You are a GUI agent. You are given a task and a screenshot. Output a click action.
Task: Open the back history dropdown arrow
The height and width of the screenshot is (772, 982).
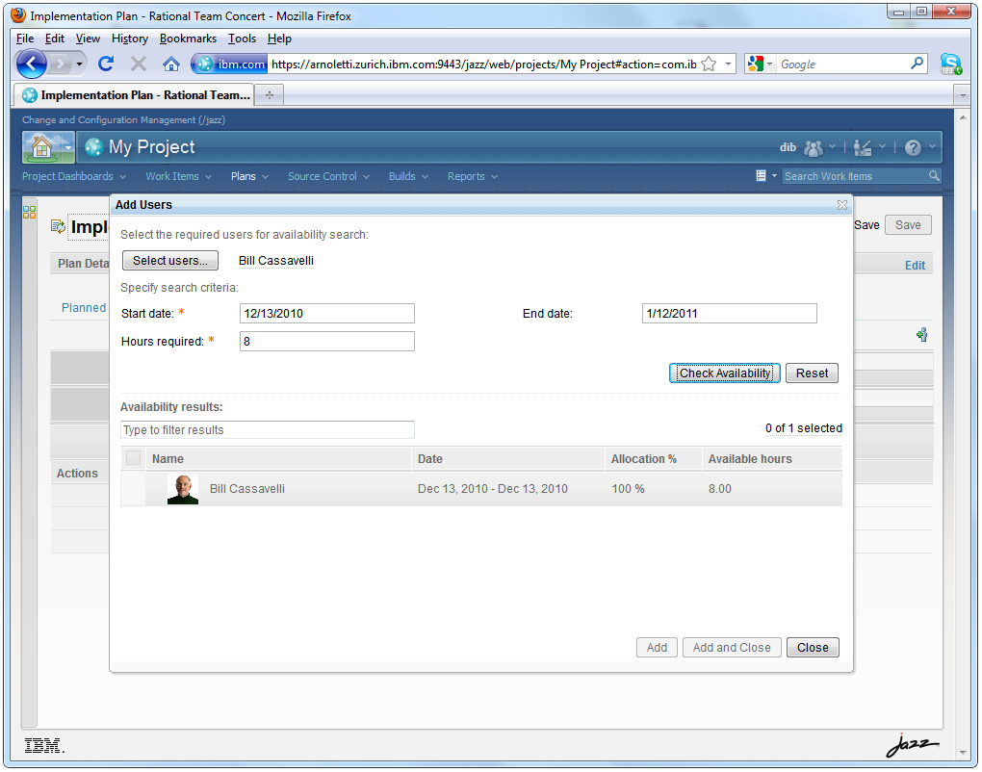79,64
